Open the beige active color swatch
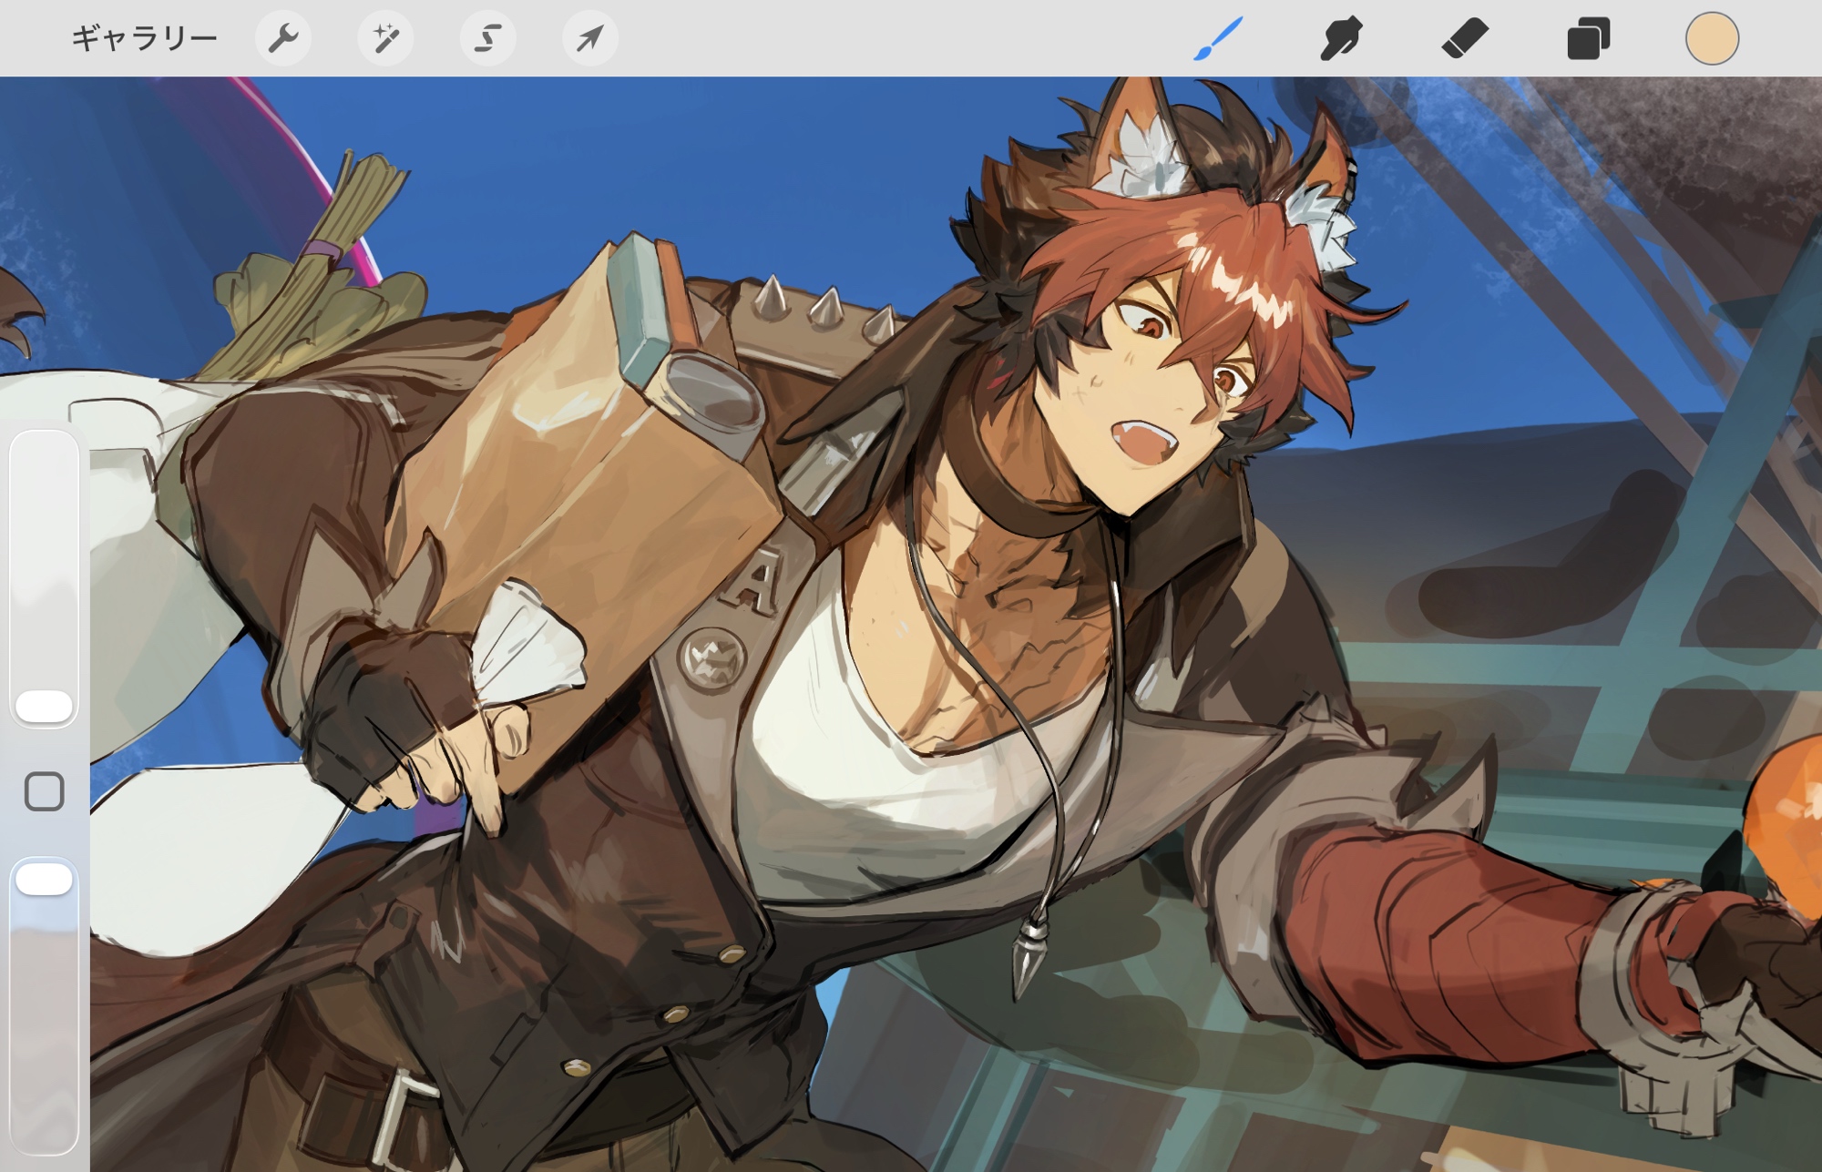Viewport: 1822px width, 1172px height. point(1712,38)
